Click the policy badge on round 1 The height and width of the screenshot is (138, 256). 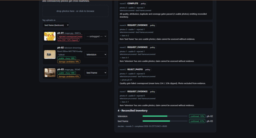(152, 91)
